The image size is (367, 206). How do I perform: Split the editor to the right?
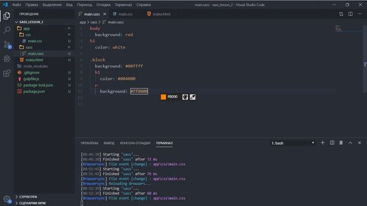coord(350,14)
